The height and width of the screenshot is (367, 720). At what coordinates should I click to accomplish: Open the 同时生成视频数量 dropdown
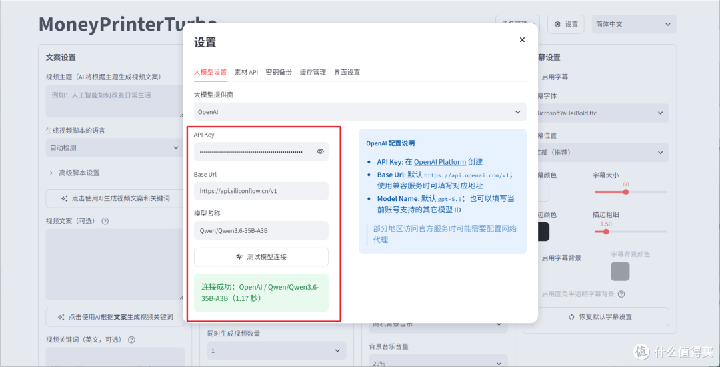tap(277, 351)
